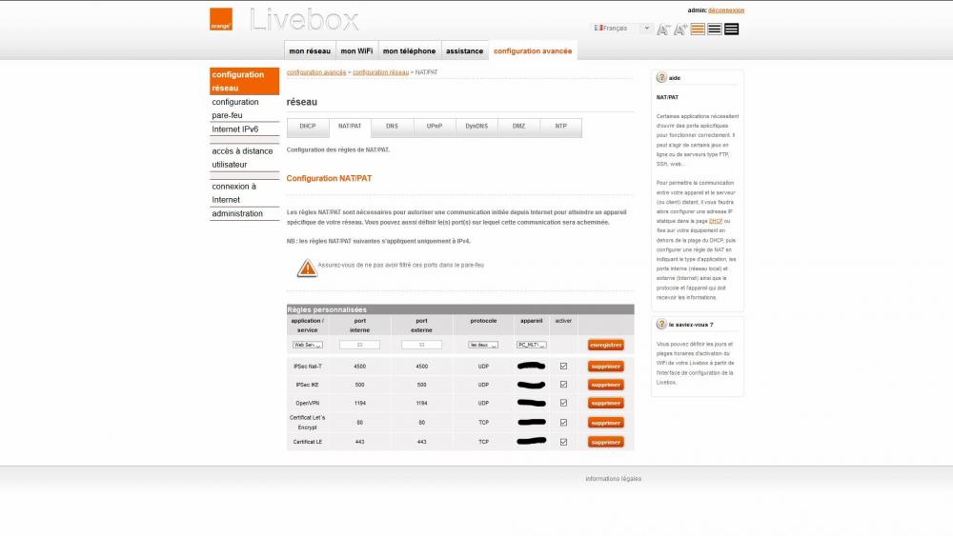Switch to the NTP tab

coord(561,127)
